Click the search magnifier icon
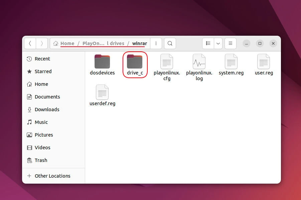 tap(170, 43)
